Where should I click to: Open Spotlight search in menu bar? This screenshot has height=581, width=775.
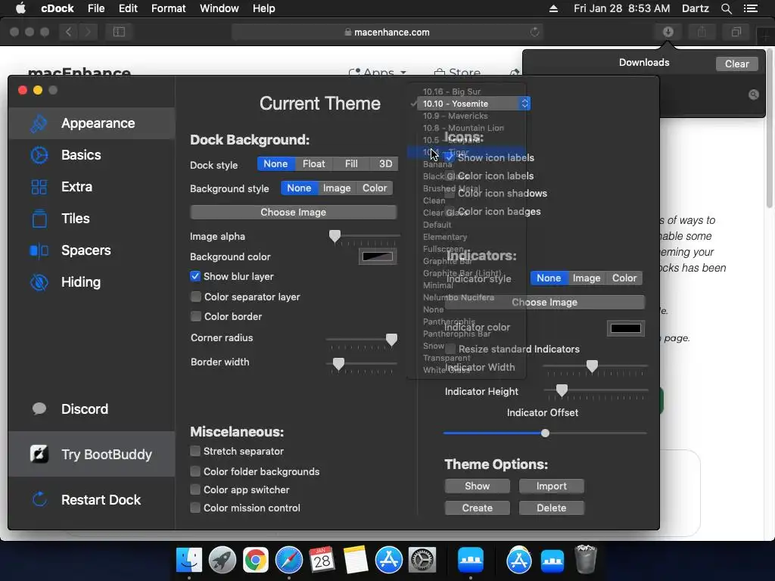click(726, 8)
